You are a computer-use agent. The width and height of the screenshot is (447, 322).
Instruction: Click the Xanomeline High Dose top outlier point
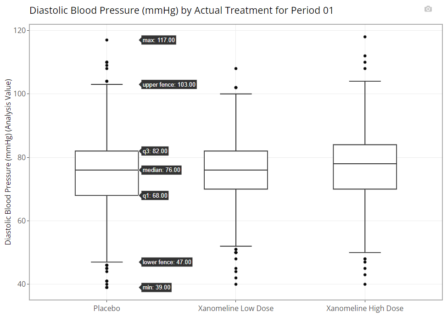click(365, 37)
